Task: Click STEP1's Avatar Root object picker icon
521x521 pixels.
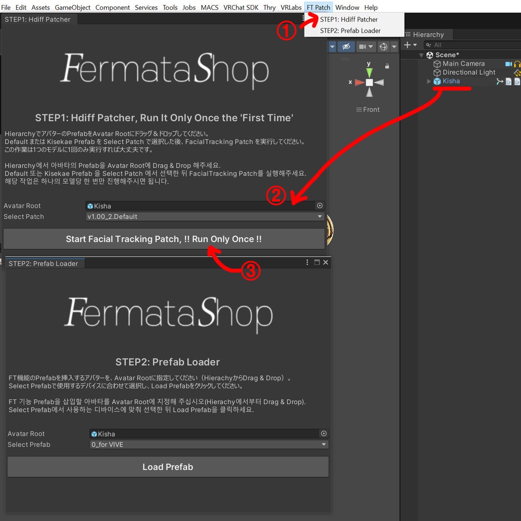Action: point(320,206)
